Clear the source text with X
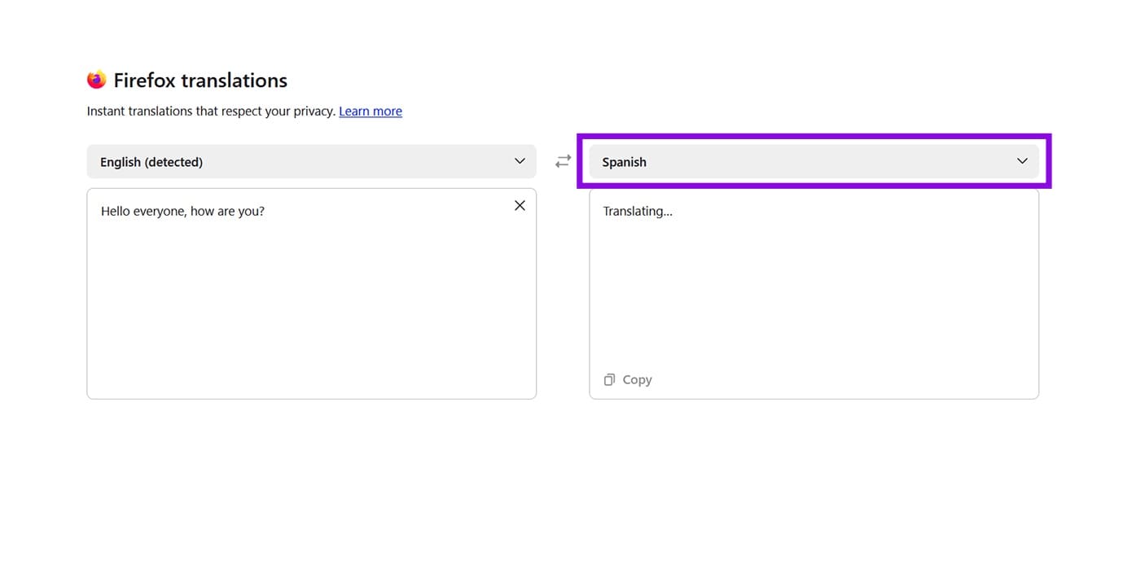 click(x=520, y=206)
